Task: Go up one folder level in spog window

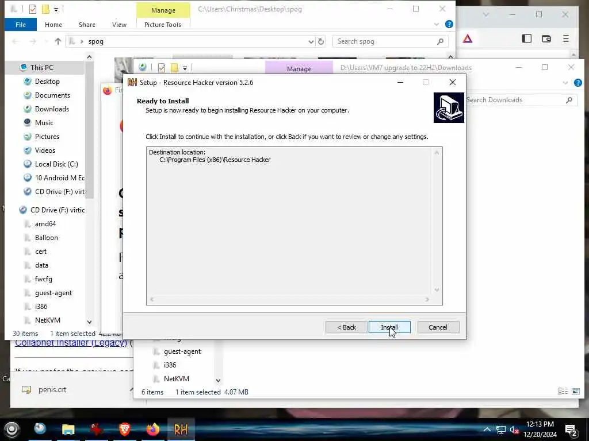Action: [x=58, y=41]
